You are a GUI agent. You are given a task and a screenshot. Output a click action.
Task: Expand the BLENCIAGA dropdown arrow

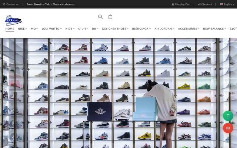150,29
